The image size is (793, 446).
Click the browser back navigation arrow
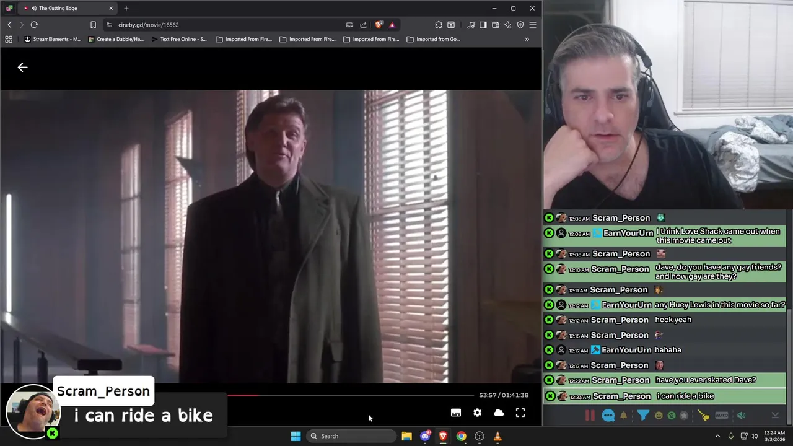(9, 25)
